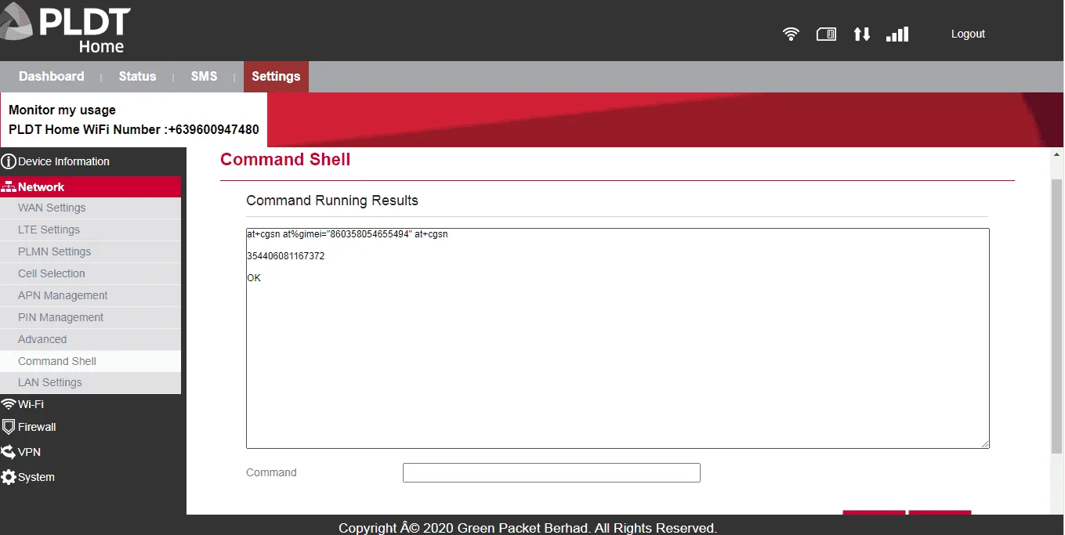
Task: Open LAN Settings page
Action: [x=90, y=382]
